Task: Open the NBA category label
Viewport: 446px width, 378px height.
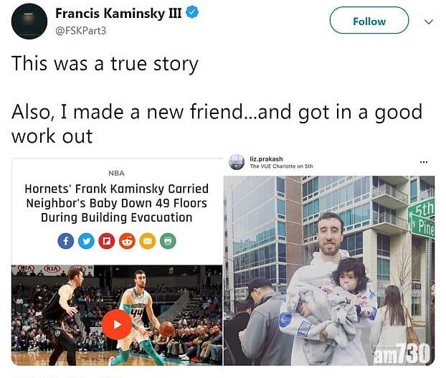Action: pyautogui.click(x=116, y=173)
